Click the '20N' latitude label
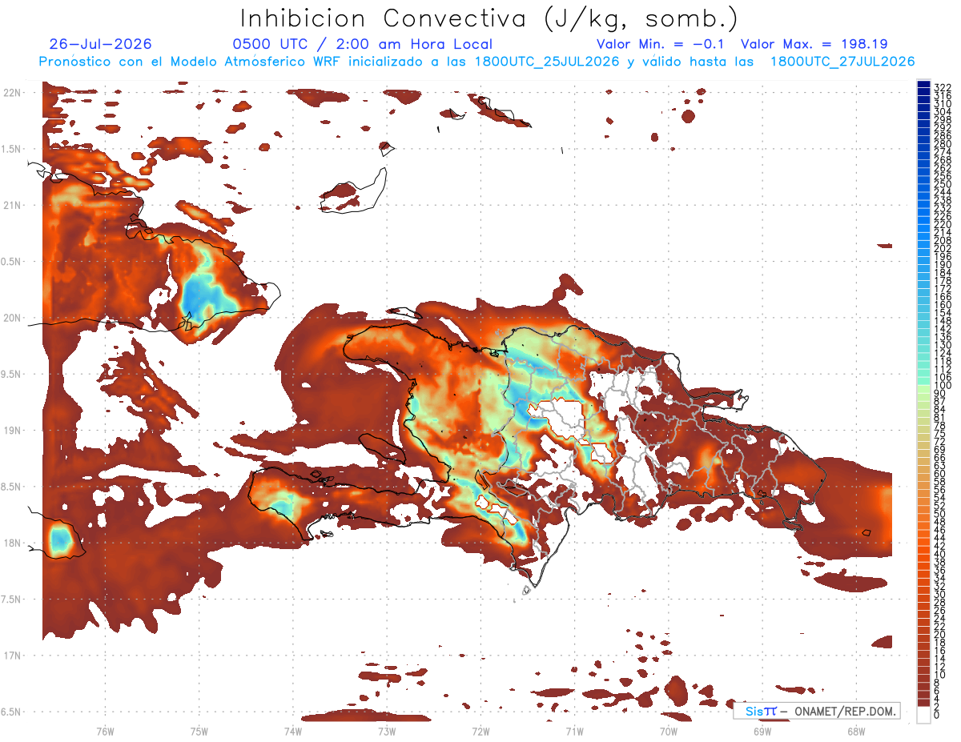This screenshot has width=961, height=742. pyautogui.click(x=11, y=318)
